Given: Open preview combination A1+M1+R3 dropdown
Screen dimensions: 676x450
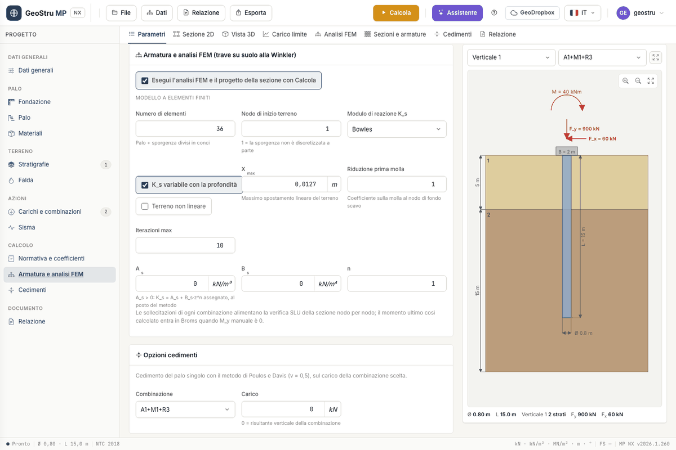Looking at the screenshot, I should pyautogui.click(x=602, y=57).
